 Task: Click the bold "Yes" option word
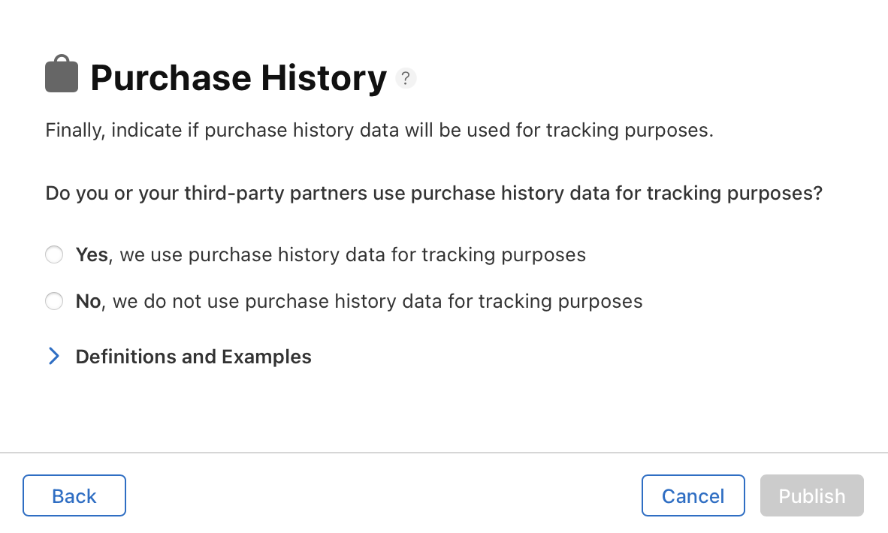pyautogui.click(x=92, y=255)
